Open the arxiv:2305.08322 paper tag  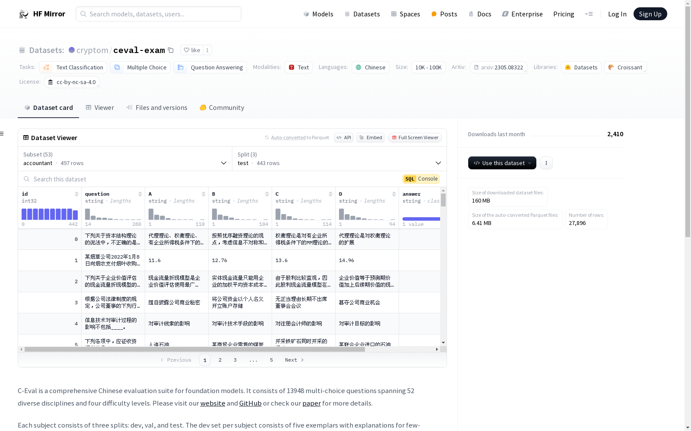498,67
